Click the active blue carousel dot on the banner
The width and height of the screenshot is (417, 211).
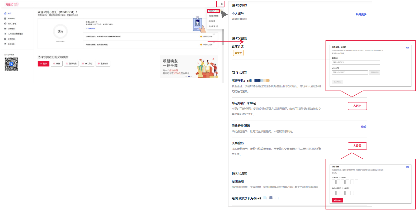click(x=189, y=77)
